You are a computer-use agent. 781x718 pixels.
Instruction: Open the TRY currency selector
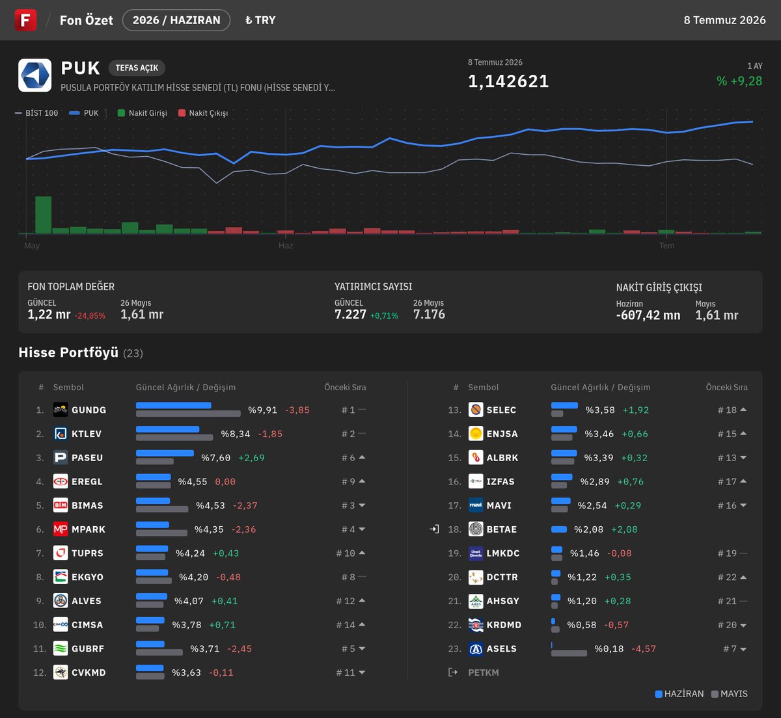[x=260, y=20]
